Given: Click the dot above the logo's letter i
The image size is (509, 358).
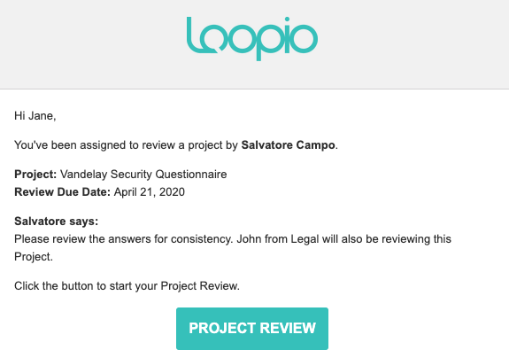Looking at the screenshot, I should 287,19.
